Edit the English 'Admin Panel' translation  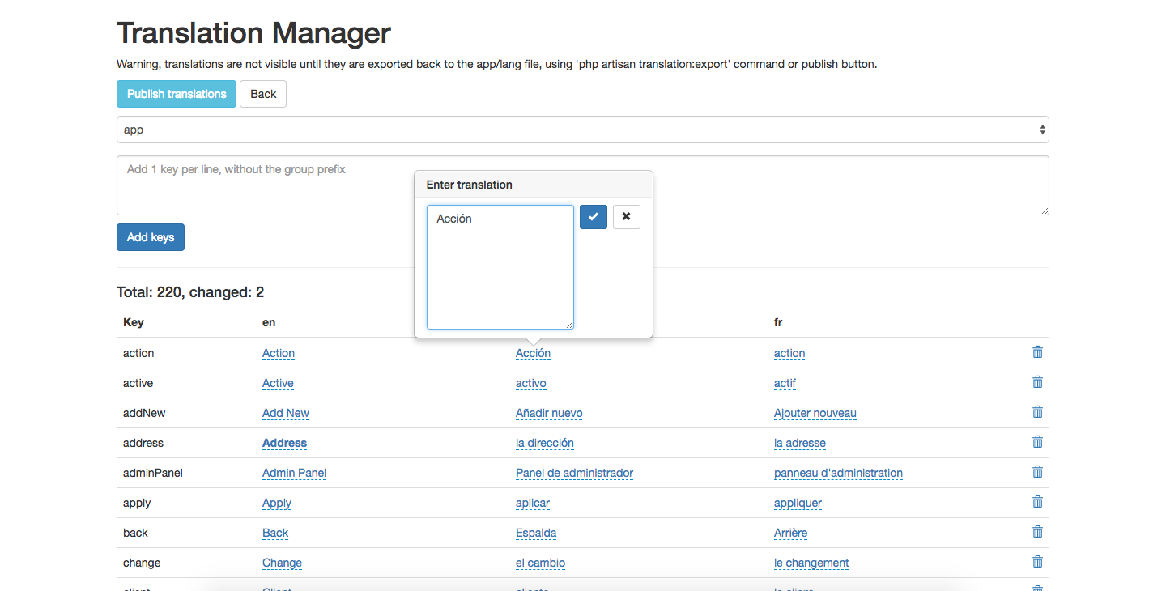coord(294,473)
